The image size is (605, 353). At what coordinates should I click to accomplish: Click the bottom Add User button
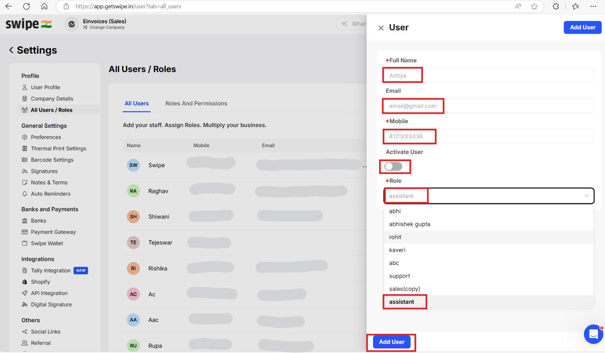click(x=391, y=342)
